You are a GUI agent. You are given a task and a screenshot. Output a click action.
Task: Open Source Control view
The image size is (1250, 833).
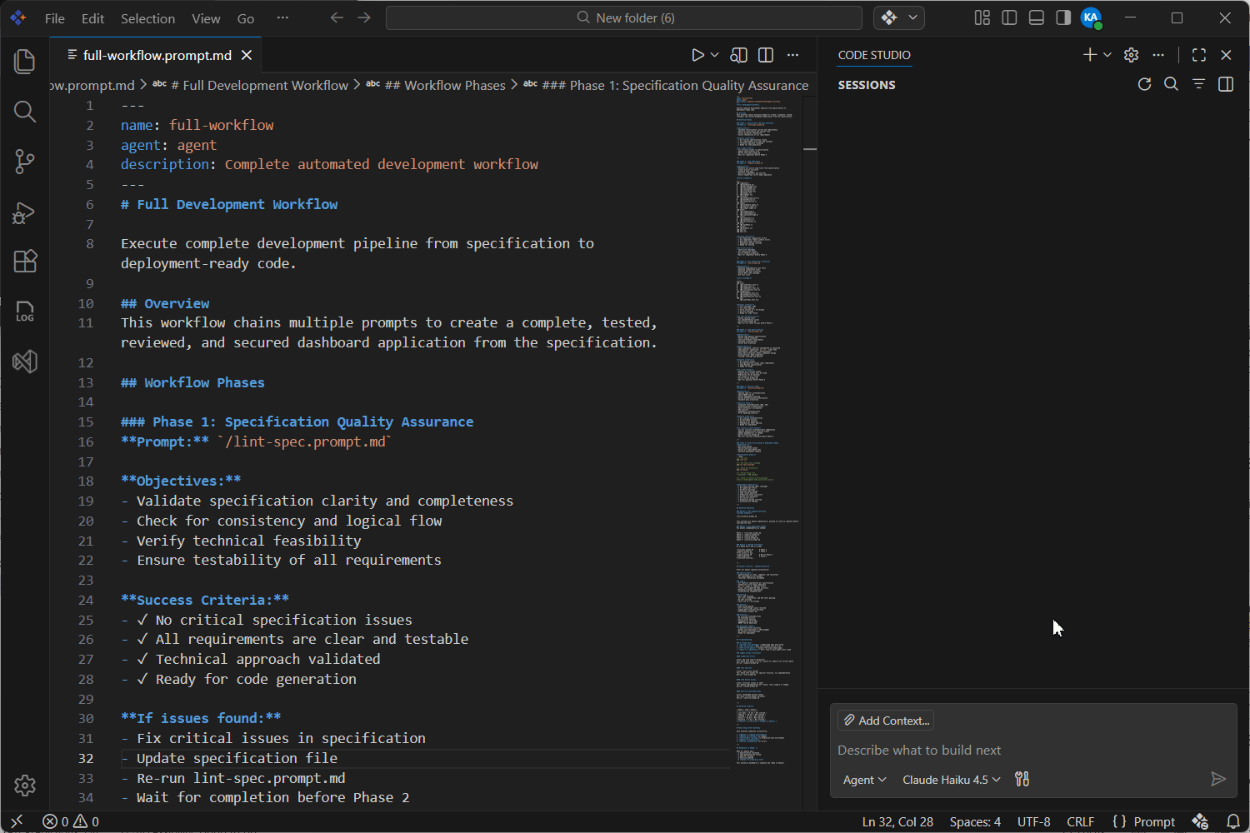point(24,162)
